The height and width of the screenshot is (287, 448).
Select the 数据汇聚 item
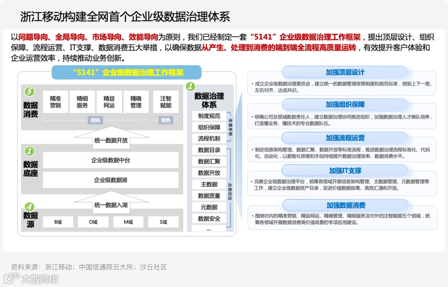[x=209, y=162]
